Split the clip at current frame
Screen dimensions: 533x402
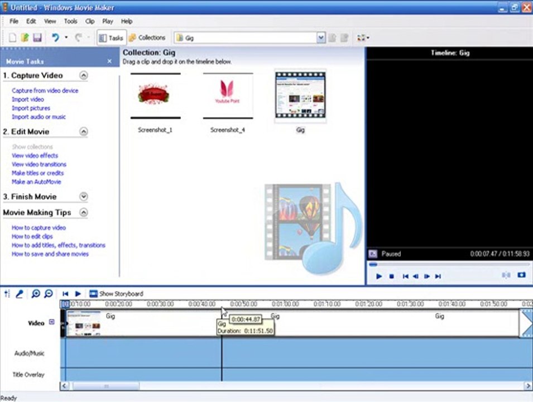506,275
